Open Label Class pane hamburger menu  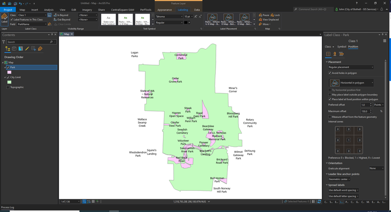coord(385,41)
